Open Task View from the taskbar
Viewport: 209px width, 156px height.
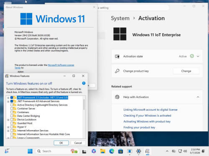(84, 151)
